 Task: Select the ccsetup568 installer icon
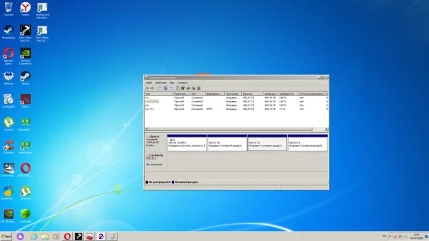tap(9, 101)
